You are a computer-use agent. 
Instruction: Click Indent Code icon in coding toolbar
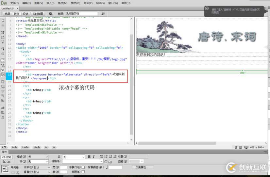(3, 108)
